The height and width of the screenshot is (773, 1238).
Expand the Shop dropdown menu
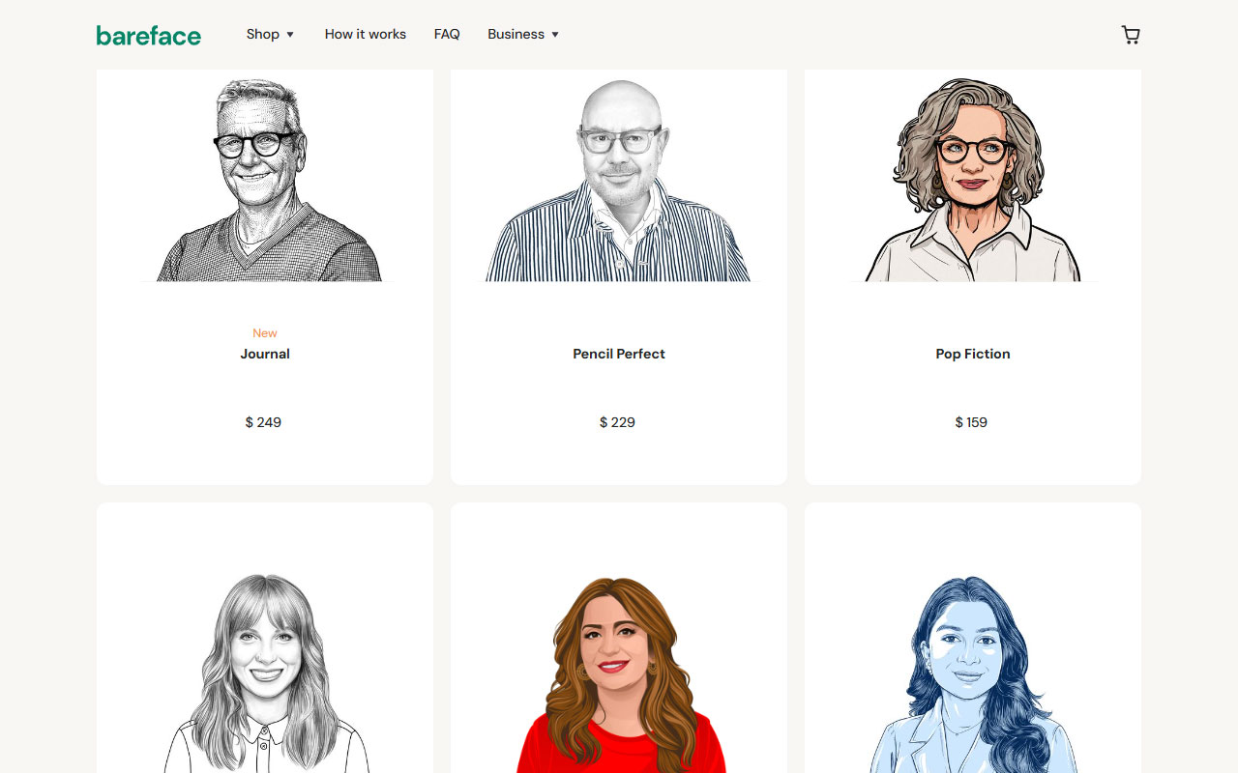coord(270,34)
